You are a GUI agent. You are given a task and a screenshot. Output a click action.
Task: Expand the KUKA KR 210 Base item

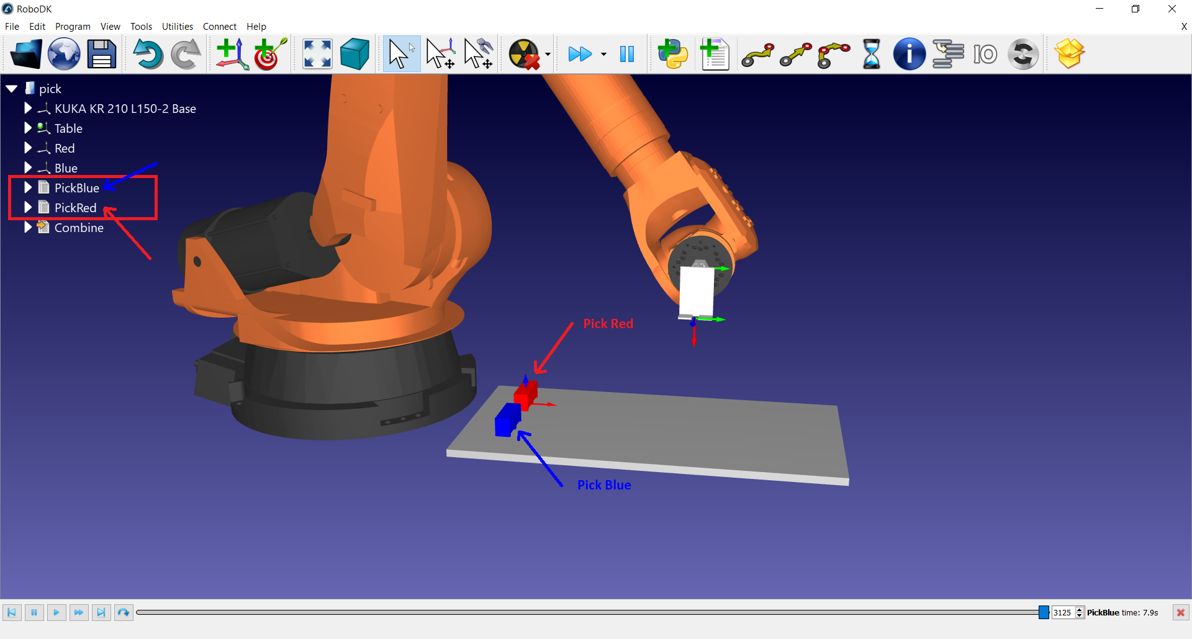click(x=28, y=108)
